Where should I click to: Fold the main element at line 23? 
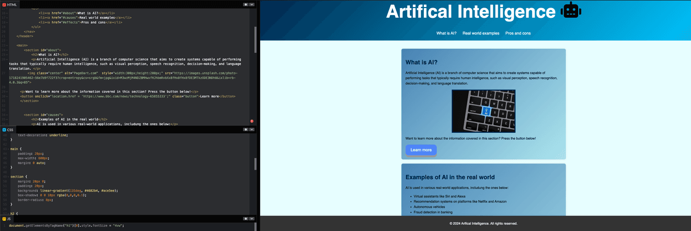8,45
